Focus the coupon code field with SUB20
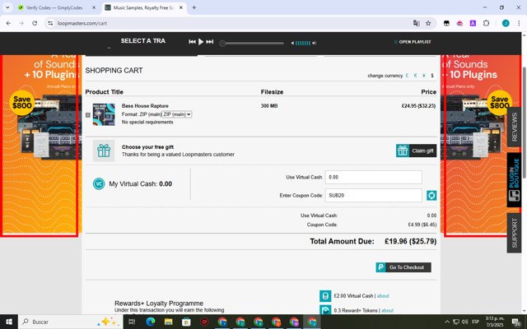 pos(373,196)
